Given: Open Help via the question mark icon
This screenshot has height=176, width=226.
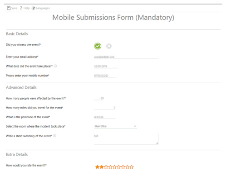Looking at the screenshot, I should coord(21,8).
